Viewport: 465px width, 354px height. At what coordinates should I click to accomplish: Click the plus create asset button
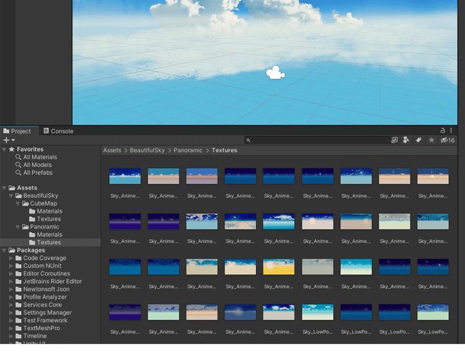click(7, 140)
